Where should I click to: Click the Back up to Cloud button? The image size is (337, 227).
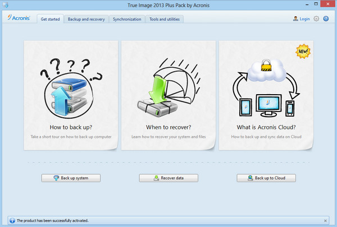coord(266,178)
